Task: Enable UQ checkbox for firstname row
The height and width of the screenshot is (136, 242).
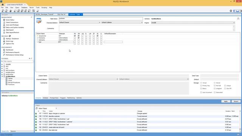Action: (82, 38)
